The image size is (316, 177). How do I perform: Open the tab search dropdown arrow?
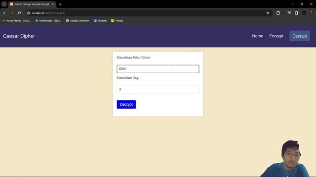click(x=4, y=4)
